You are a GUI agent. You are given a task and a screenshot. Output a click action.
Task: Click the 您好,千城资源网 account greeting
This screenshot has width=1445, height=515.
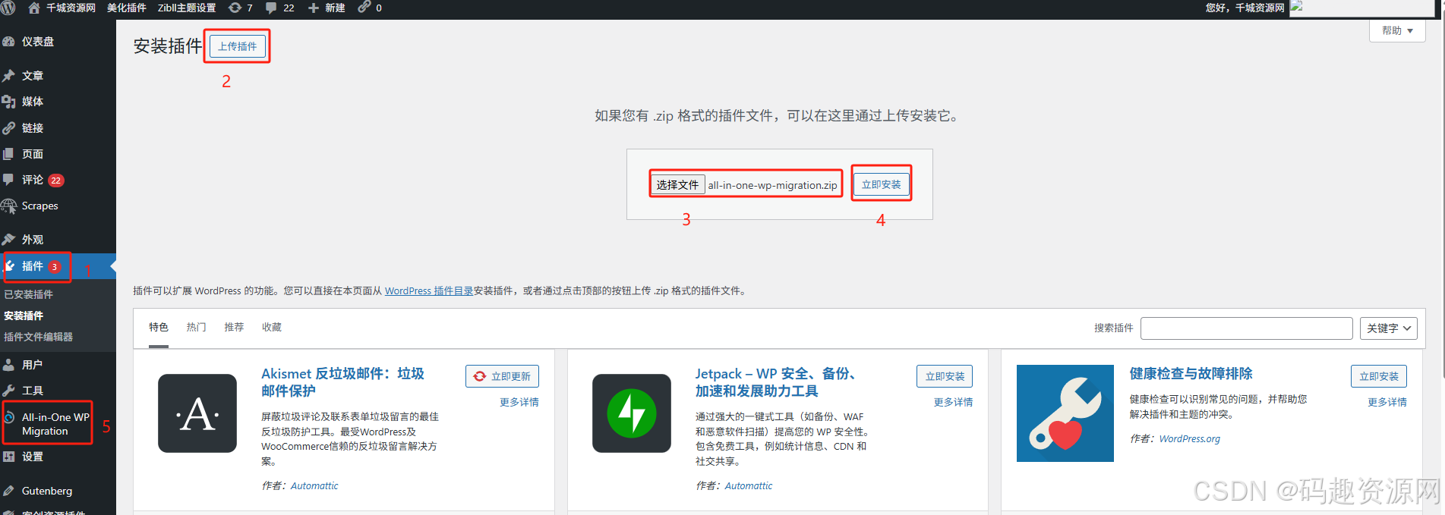click(x=1245, y=8)
